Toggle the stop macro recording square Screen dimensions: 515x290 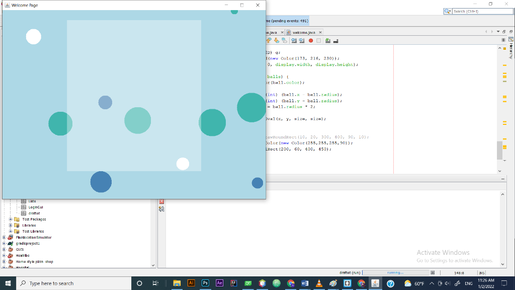click(318, 40)
